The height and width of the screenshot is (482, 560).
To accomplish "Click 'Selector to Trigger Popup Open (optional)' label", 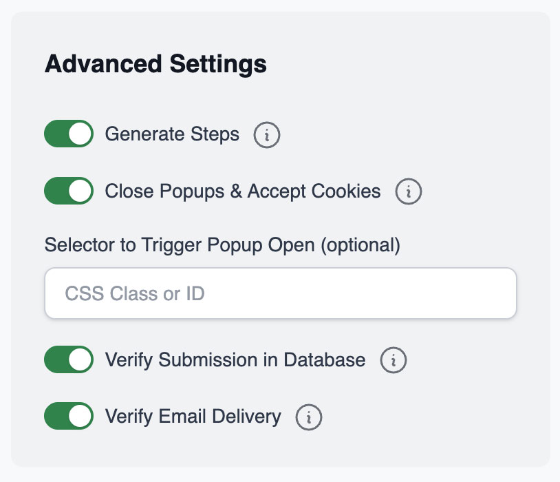I will [x=222, y=244].
